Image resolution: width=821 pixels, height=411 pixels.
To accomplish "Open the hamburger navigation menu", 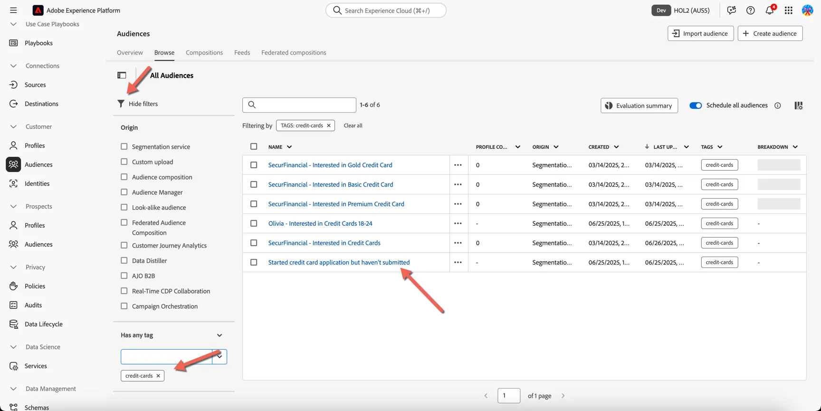I will pos(13,10).
